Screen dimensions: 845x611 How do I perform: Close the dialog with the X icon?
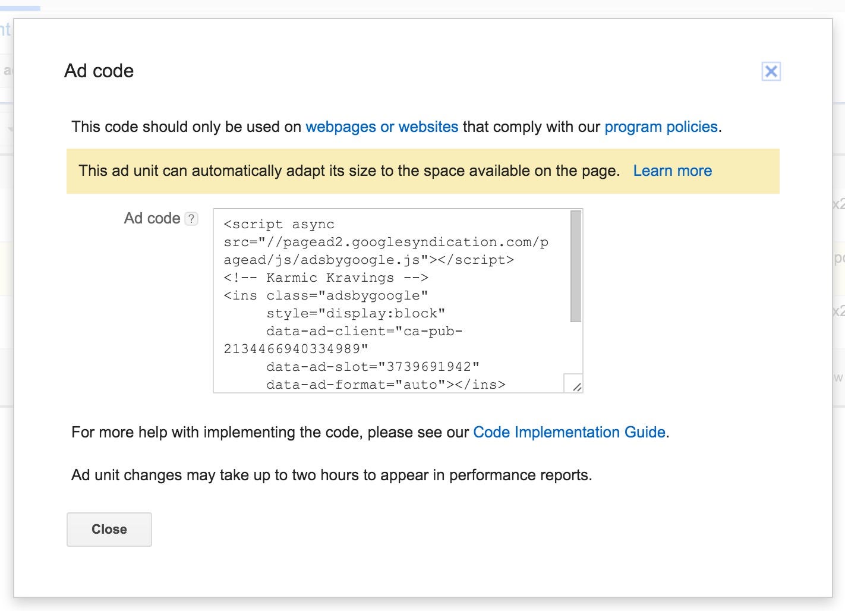pos(771,71)
